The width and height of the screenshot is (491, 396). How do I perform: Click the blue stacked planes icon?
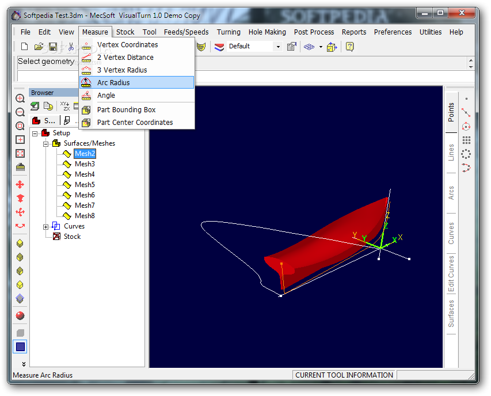(309, 47)
